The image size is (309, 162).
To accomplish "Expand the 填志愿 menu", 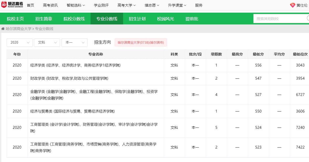I will (x=152, y=5).
